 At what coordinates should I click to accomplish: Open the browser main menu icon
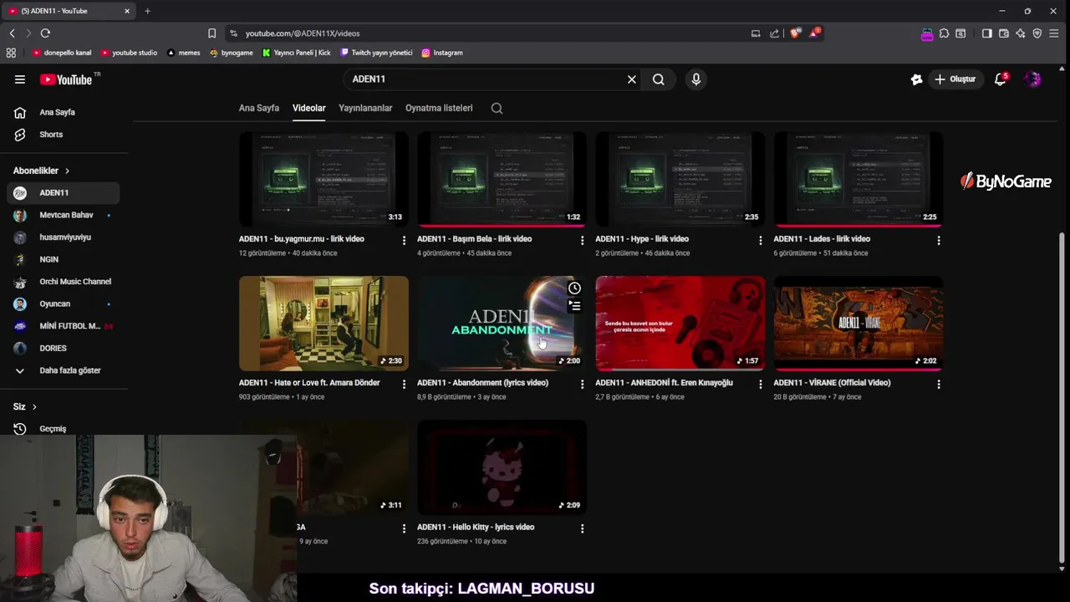click(1055, 33)
